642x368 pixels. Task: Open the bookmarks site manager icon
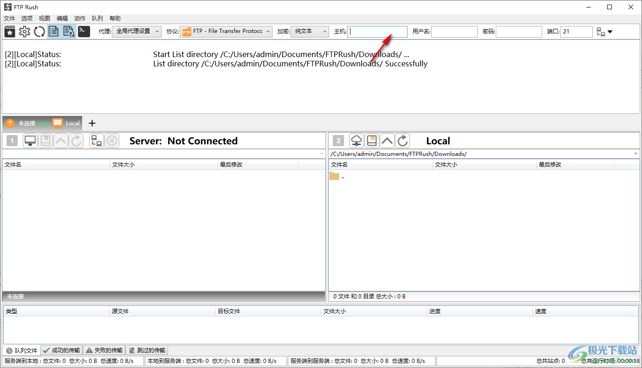(x=10, y=32)
